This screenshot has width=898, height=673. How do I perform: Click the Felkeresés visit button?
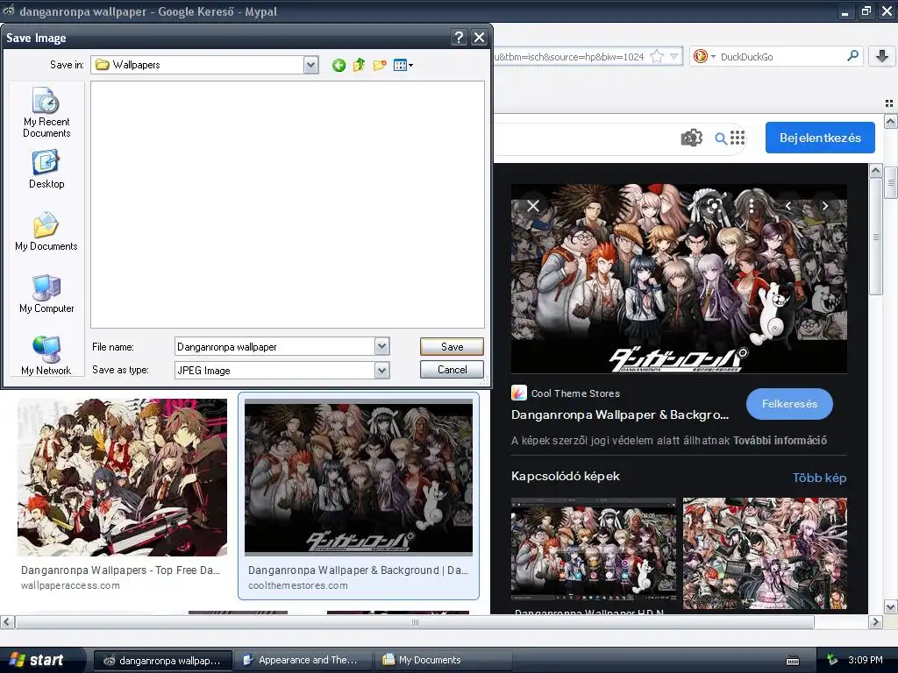[789, 404]
